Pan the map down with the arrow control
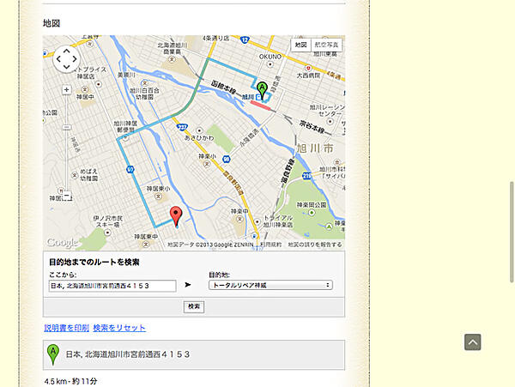 [x=67, y=67]
